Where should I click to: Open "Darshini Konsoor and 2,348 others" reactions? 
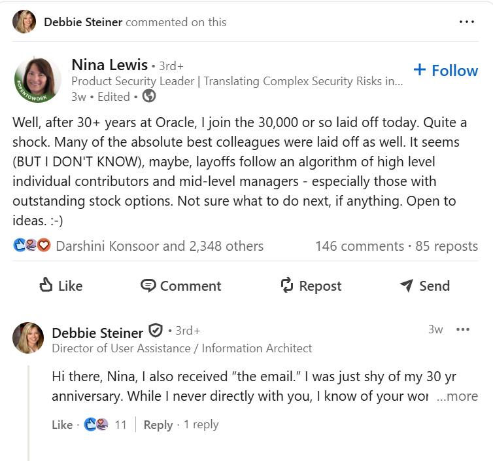pos(160,246)
